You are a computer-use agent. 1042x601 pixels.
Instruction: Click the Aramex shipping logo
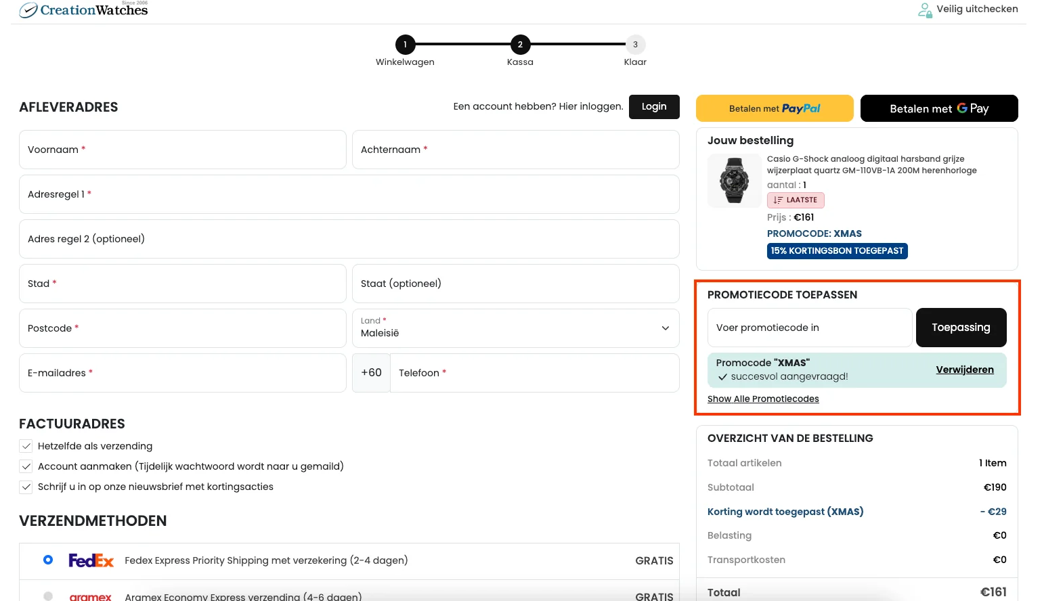pos(90,596)
